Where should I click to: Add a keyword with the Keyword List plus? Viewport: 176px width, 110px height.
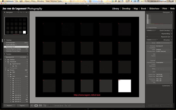(x=147, y=37)
